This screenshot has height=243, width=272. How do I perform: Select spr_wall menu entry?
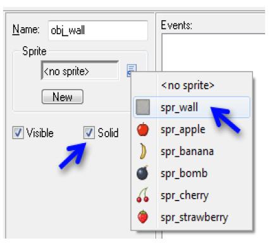[x=192, y=107]
